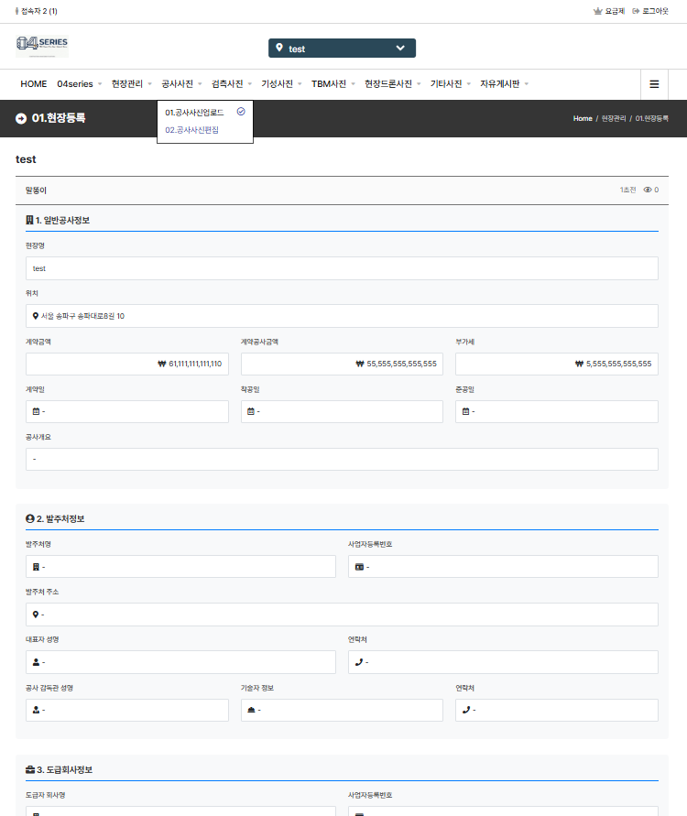Image resolution: width=687 pixels, height=816 pixels.
Task: Click the crown icon beside 요금제
Action: click(598, 11)
